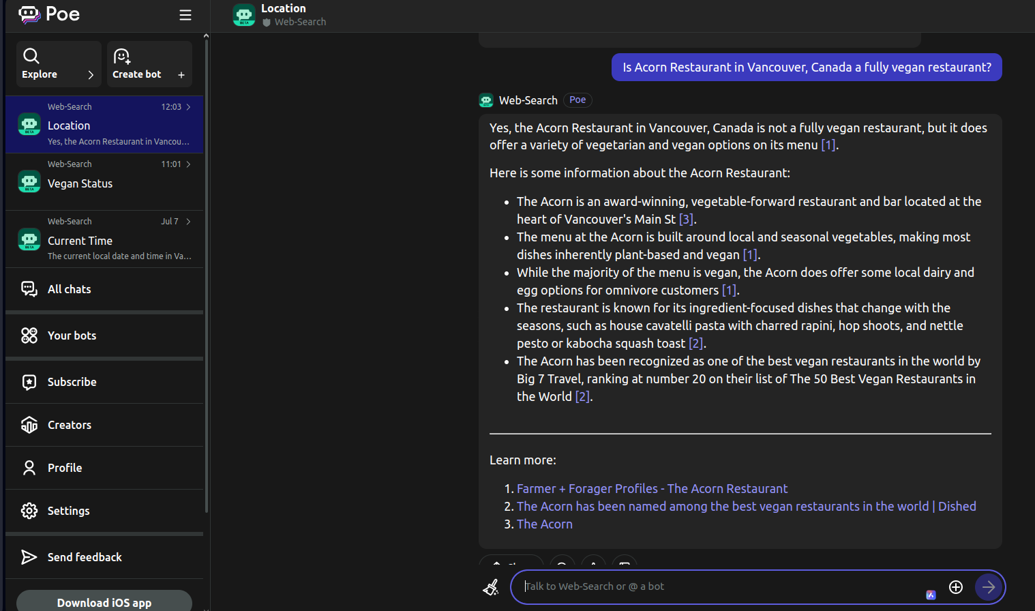Click the Subscribe star icon
This screenshot has width=1035, height=611.
coord(29,382)
